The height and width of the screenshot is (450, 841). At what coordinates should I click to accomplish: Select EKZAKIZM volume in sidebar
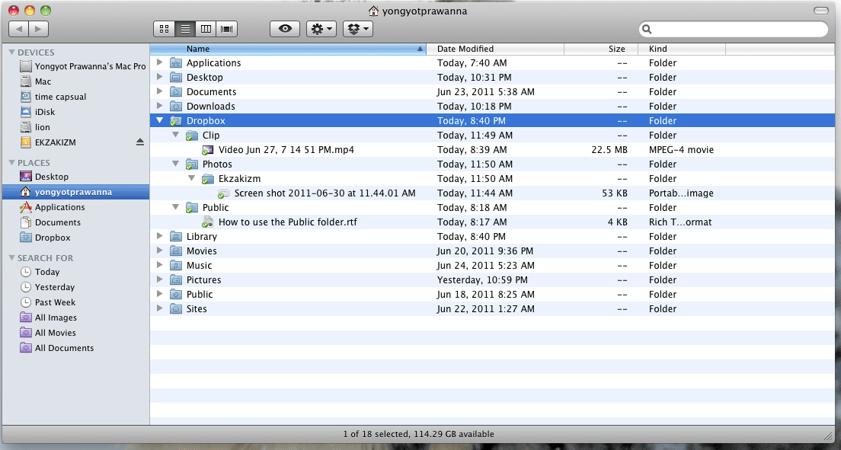48,142
